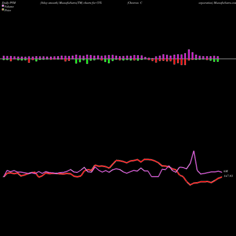Click the '6M' volume value label
The width and height of the screenshot is (236, 236).
[226, 171]
